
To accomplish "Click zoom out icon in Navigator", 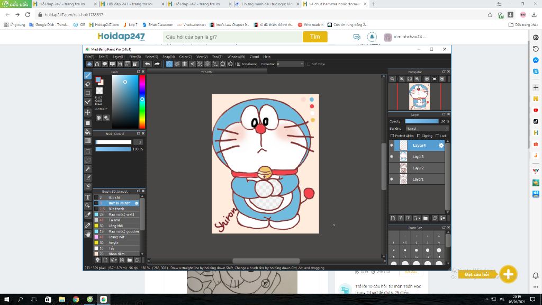I will click(x=417, y=79).
